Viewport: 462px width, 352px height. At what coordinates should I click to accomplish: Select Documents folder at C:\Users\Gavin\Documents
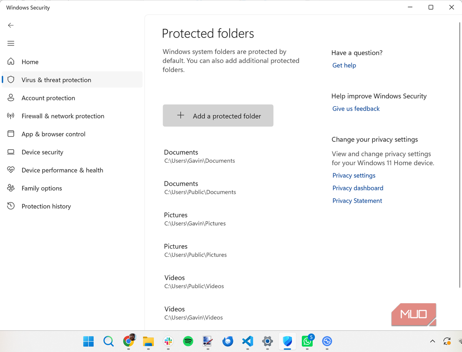199,156
